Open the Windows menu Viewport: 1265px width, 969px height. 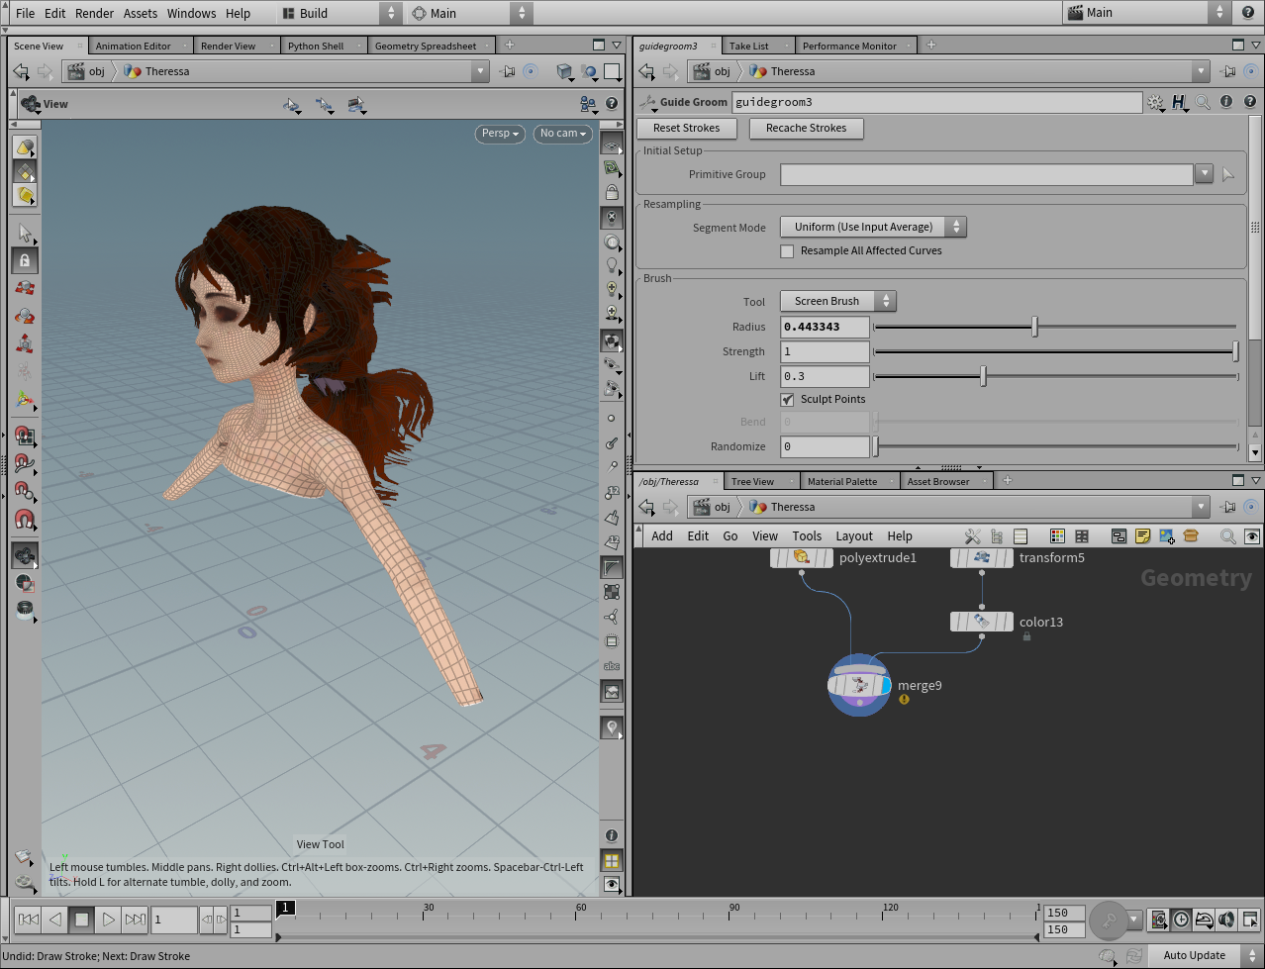pos(191,13)
